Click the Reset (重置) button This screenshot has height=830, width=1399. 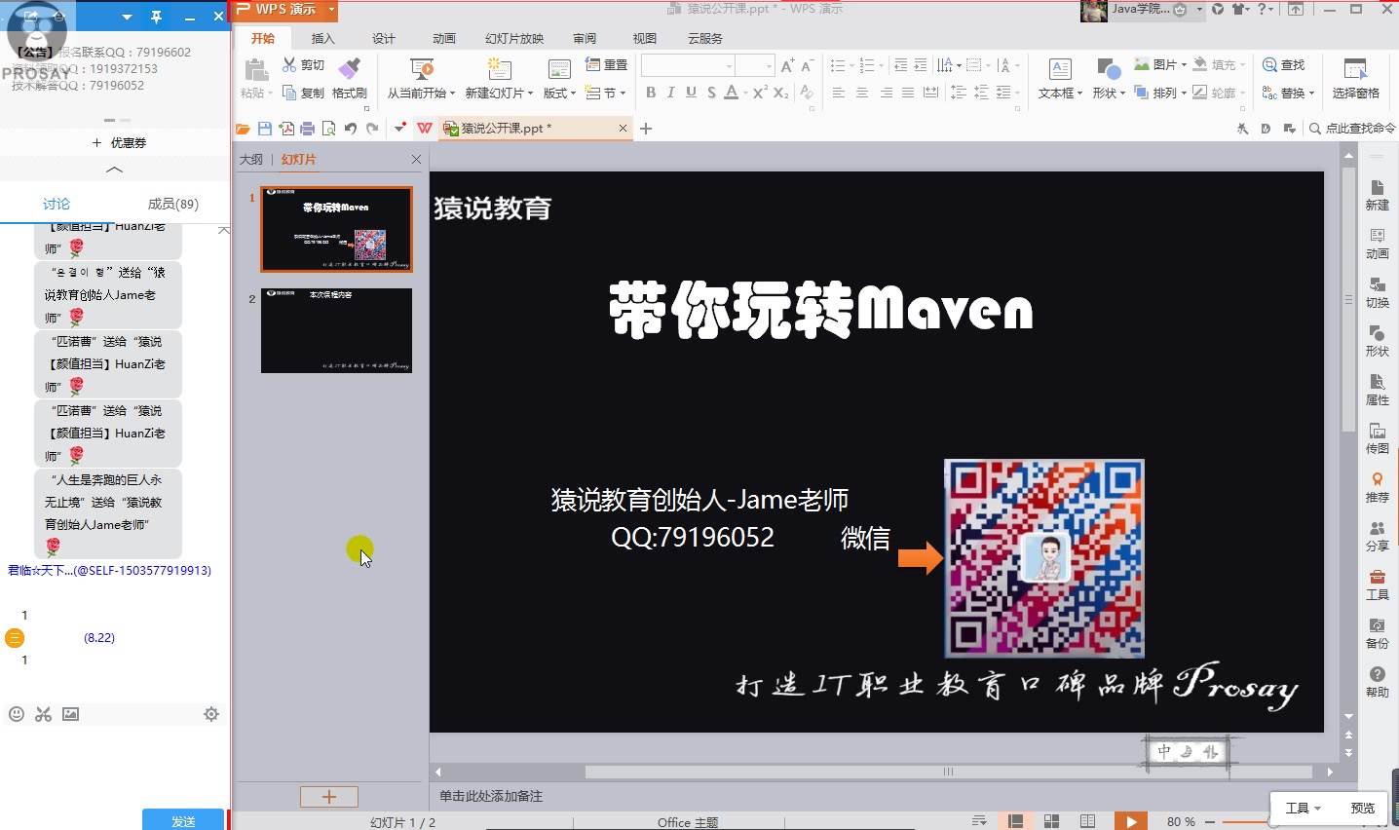point(606,64)
